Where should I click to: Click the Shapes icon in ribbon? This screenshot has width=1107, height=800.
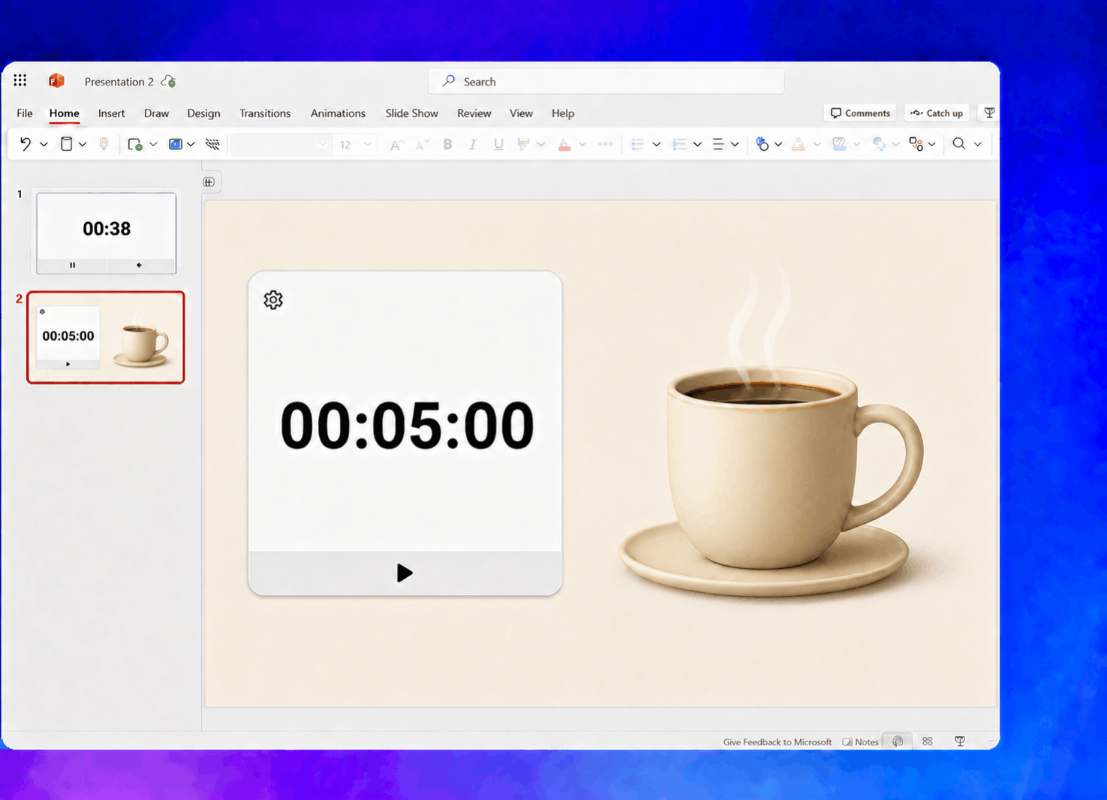coord(762,144)
